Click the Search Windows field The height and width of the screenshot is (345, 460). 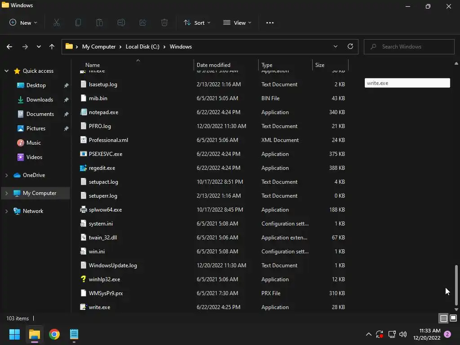[x=409, y=47]
